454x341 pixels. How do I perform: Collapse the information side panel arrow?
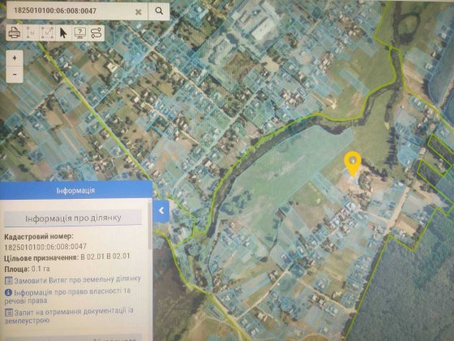pos(161,211)
